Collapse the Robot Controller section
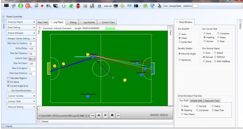This screenshot has height=129, width=243. click(x=3, y=16)
